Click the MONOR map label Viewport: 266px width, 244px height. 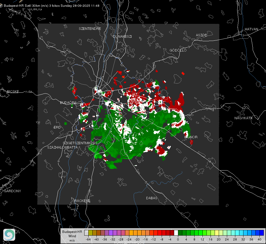[x=191, y=137]
